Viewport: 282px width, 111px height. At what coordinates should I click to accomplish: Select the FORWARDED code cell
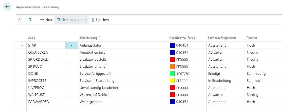tap(46, 102)
